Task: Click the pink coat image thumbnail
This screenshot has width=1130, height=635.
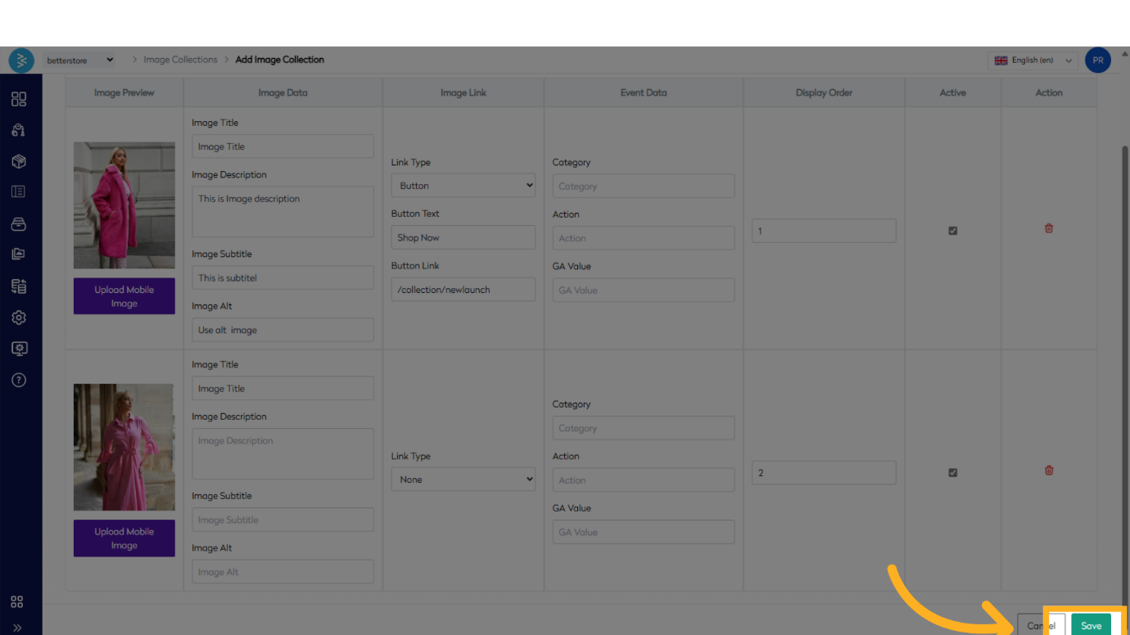Action: coord(124,205)
